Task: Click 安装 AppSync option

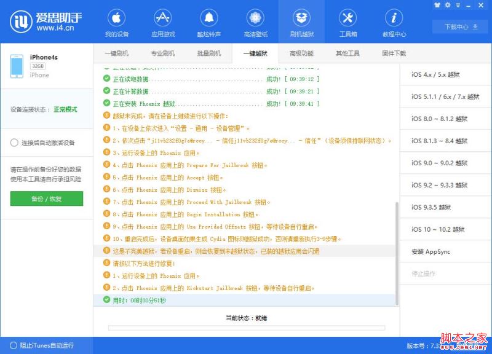Action: (445, 252)
